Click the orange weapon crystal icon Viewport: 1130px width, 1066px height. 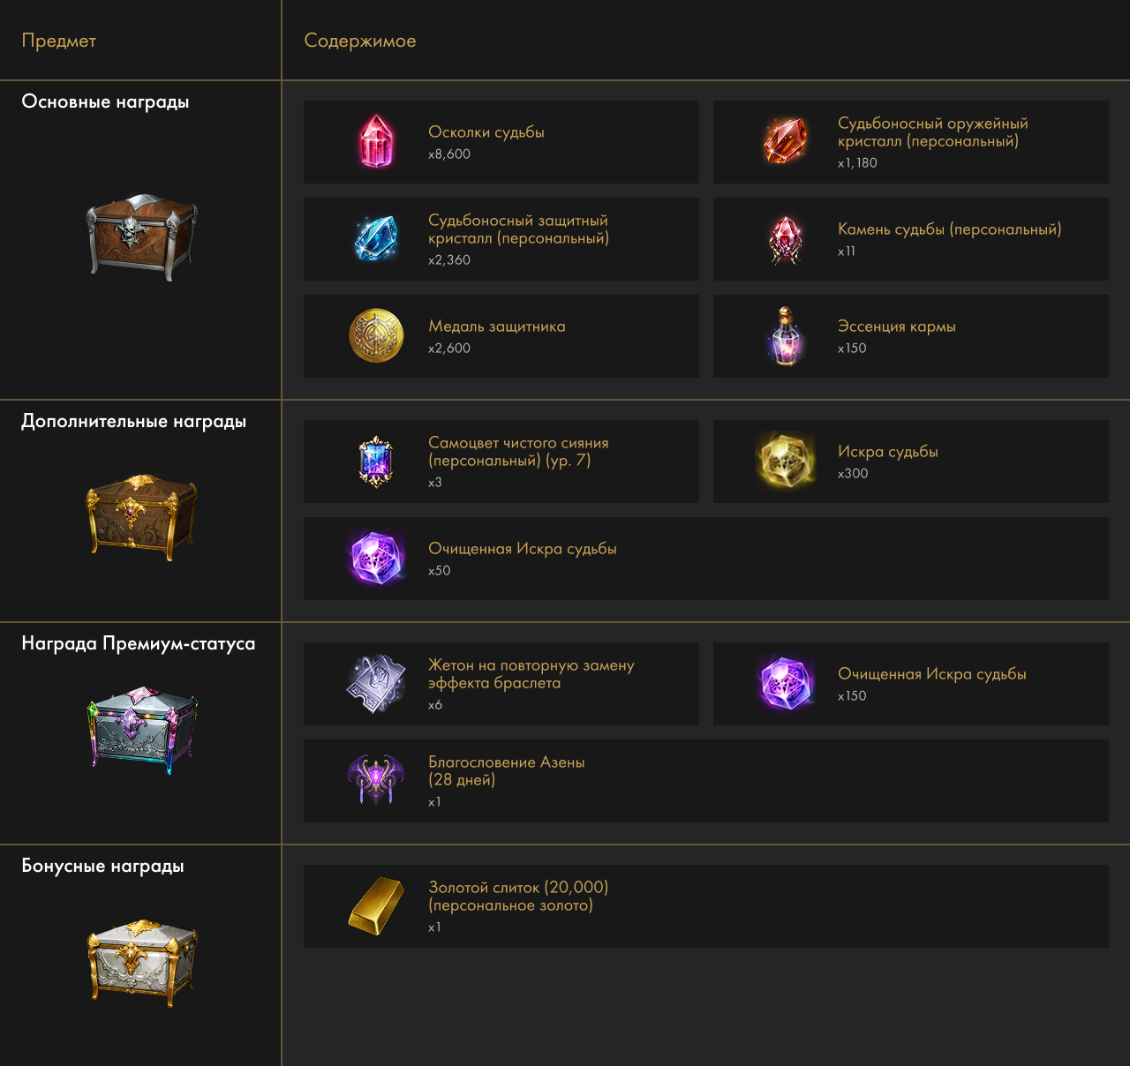coord(786,142)
